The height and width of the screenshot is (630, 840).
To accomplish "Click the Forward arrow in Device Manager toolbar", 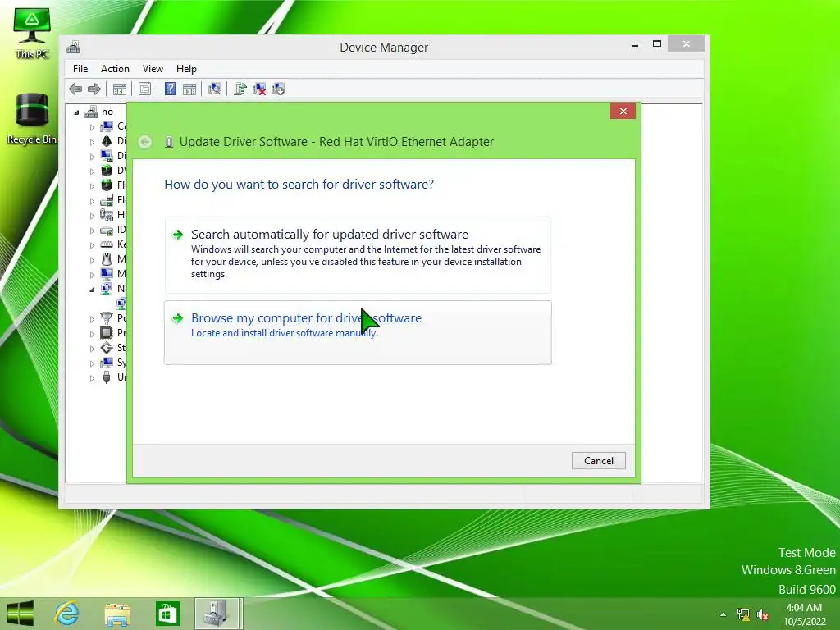I will tap(94, 89).
